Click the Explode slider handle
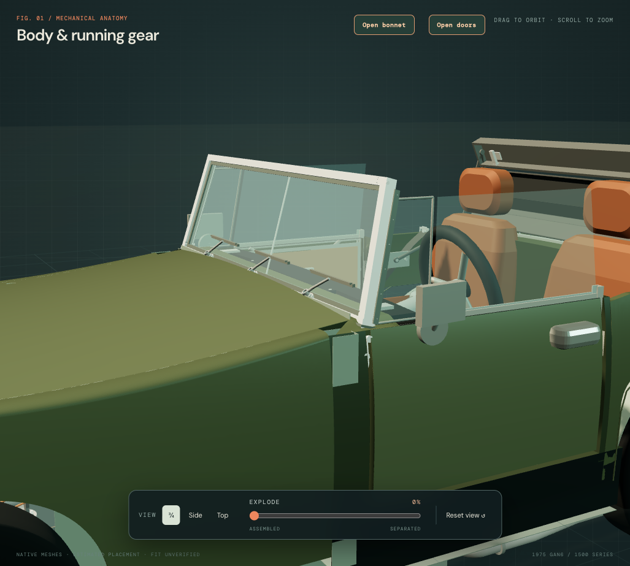 (x=254, y=515)
